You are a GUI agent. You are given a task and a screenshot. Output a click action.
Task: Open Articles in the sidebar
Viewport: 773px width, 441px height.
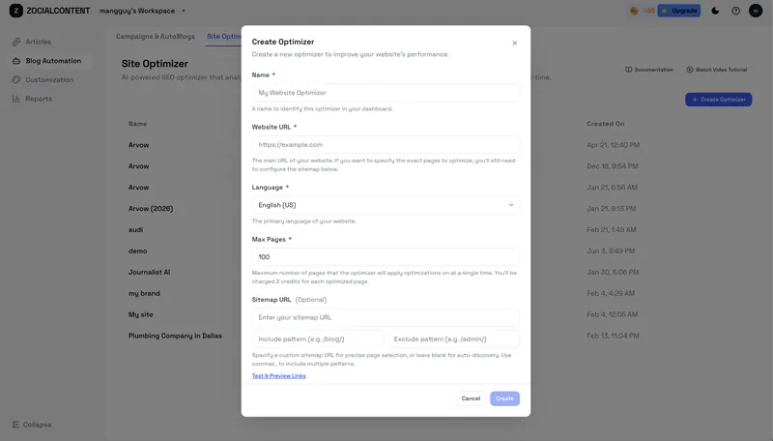pyautogui.click(x=39, y=42)
